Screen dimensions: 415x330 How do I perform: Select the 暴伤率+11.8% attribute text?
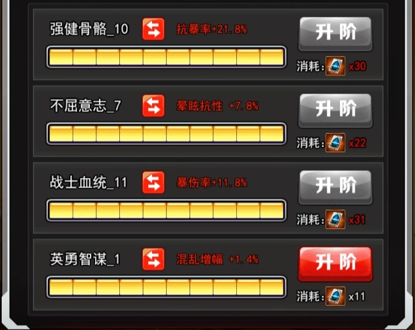pos(212,182)
